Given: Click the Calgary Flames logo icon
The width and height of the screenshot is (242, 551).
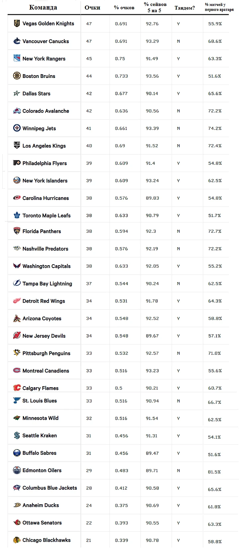Looking at the screenshot, I should 17,388.
